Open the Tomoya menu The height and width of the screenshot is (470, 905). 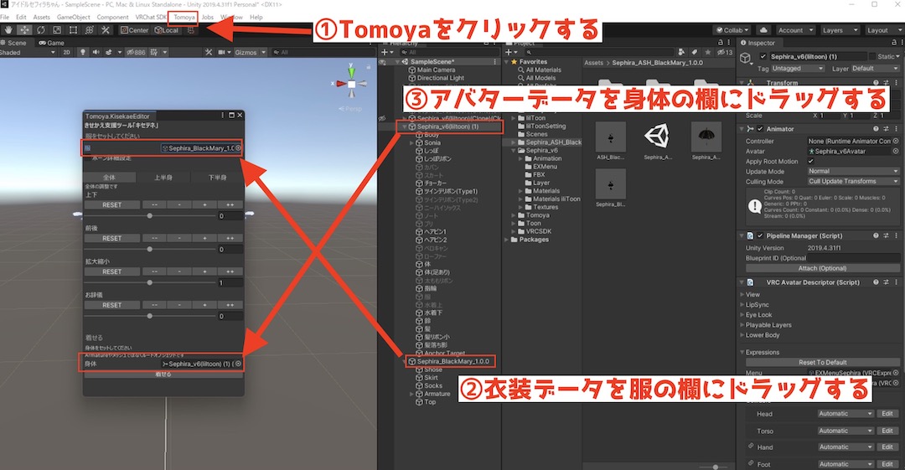(184, 18)
